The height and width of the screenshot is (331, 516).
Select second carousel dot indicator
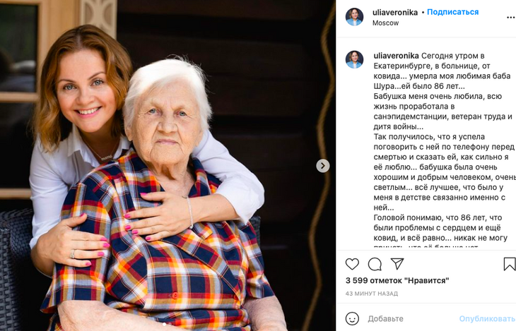point(169,324)
